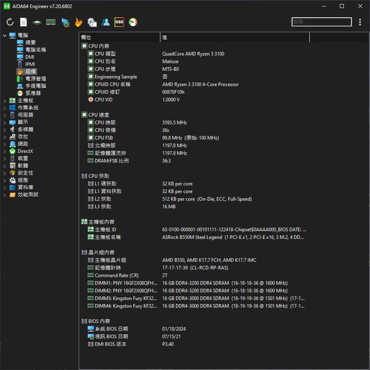The width and height of the screenshot is (370, 370).
Task: Launch the flame stability test icon
Action: (x=79, y=22)
